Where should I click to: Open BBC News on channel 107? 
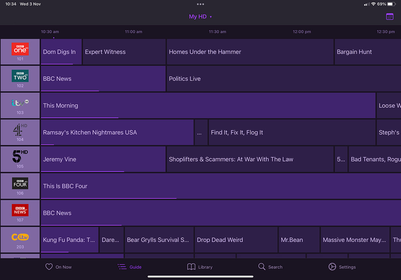coord(221,213)
